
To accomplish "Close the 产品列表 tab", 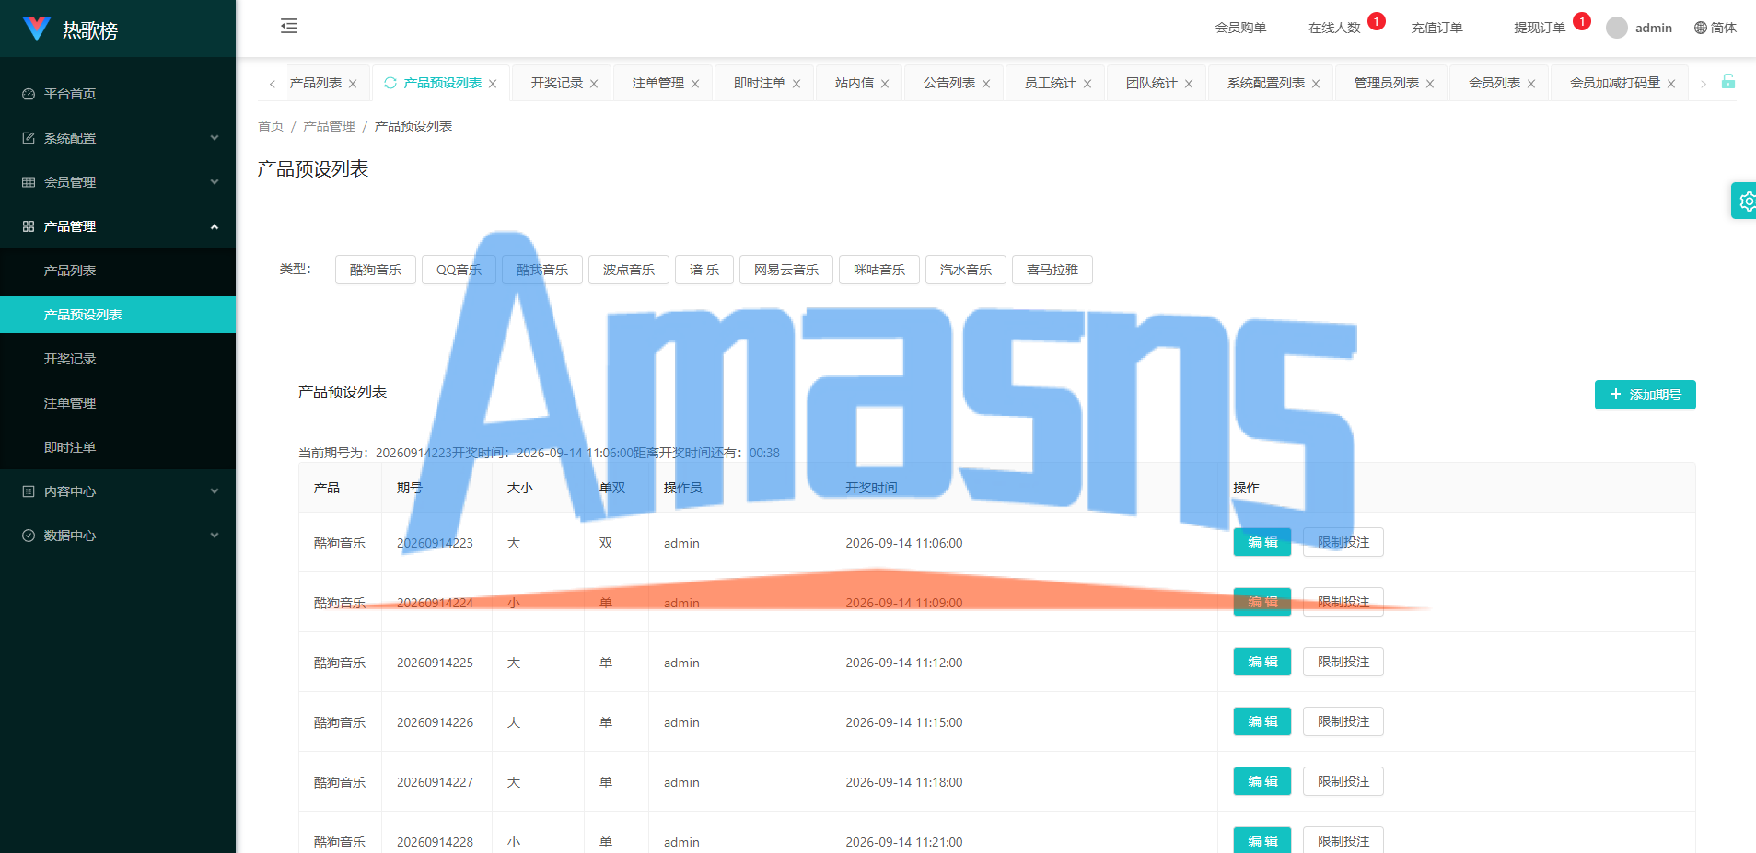I will 353,84.
